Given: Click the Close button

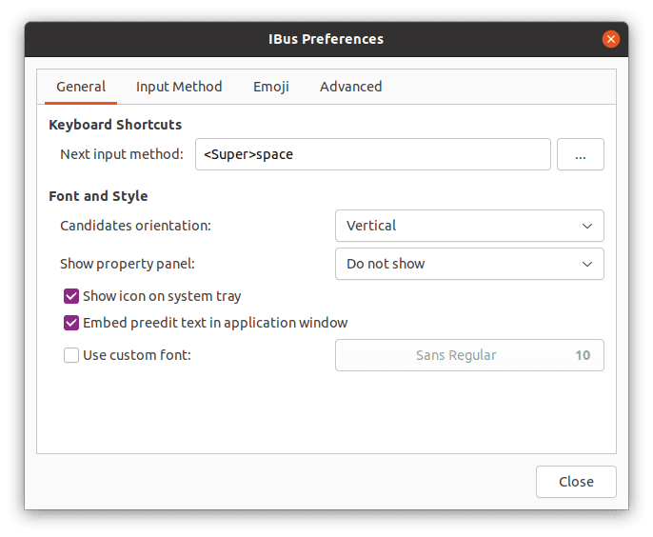Looking at the screenshot, I should pos(576,482).
